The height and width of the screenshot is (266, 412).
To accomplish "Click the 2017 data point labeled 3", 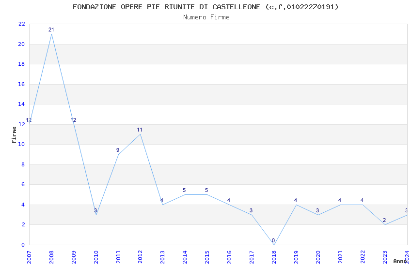I will click(x=252, y=215).
